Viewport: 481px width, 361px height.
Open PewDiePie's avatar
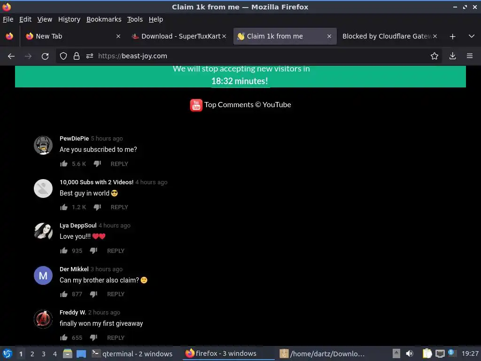pos(43,145)
